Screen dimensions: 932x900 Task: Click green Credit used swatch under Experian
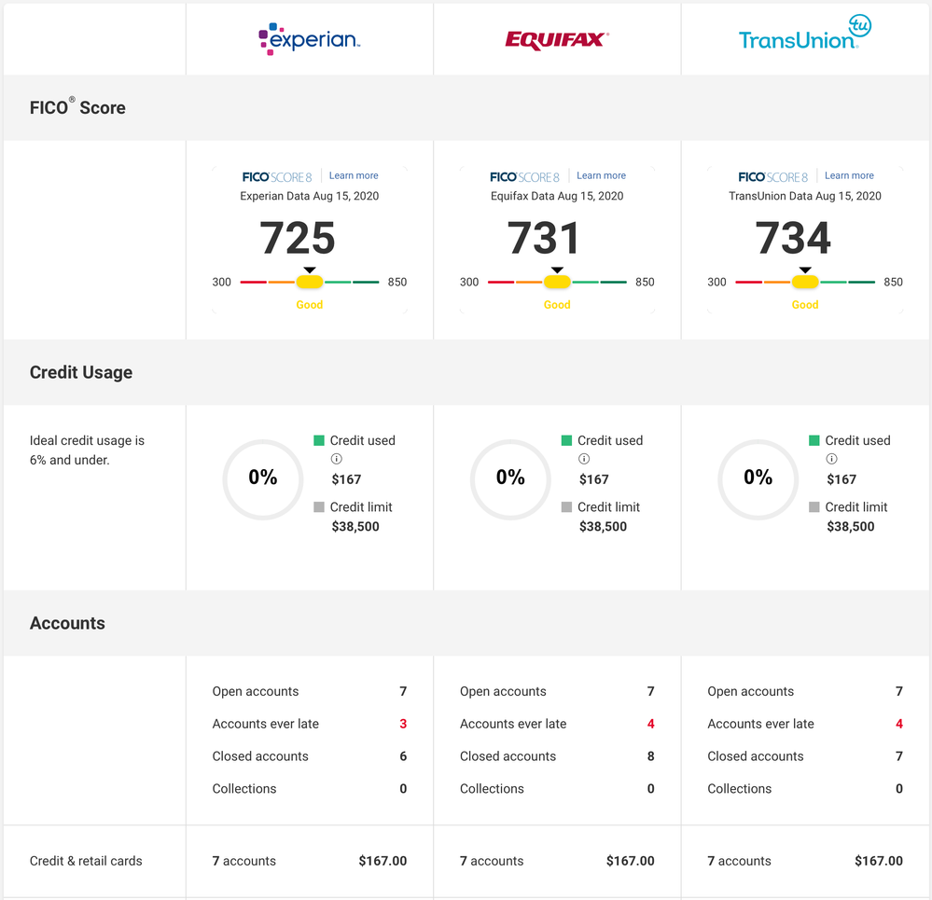(319, 440)
